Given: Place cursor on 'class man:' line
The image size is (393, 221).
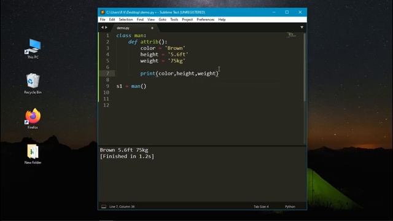Looking at the screenshot, I should coord(131,36).
